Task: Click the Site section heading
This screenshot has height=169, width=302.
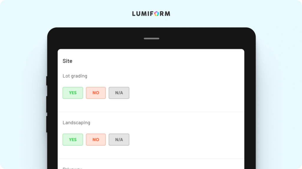Action: pos(68,61)
